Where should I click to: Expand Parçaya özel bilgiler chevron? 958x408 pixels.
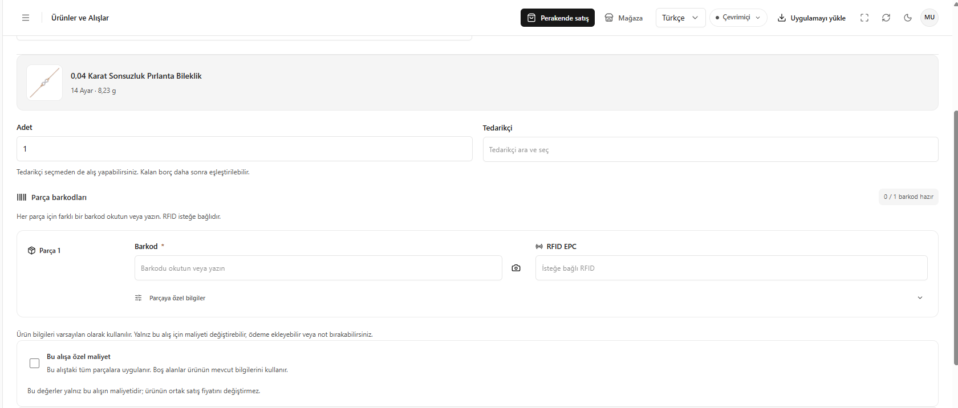(x=920, y=298)
